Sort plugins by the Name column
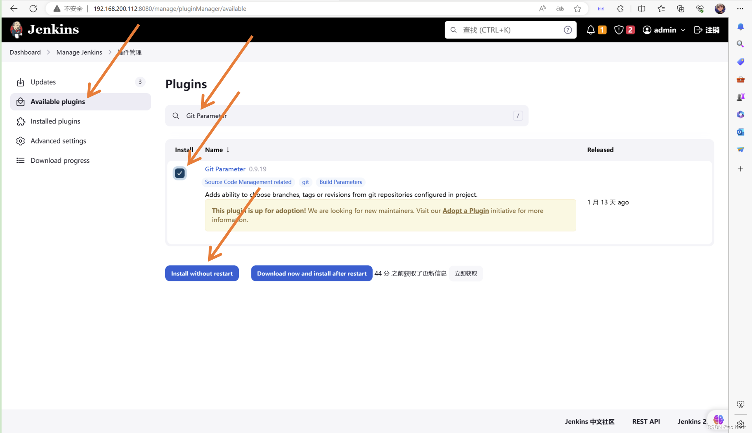Viewport: 752px width, 433px height. tap(217, 150)
